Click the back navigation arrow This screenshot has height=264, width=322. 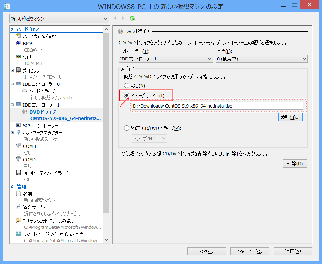pyautogui.click(x=115, y=18)
